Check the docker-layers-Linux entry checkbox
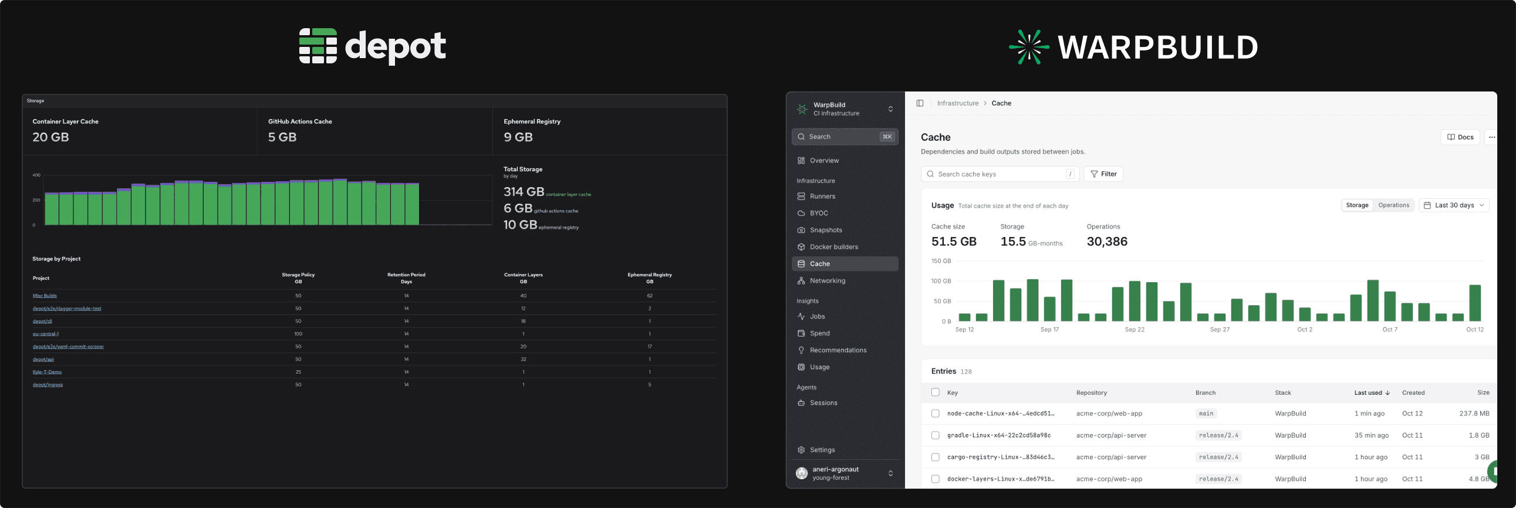This screenshot has height=508, width=1516. pyautogui.click(x=935, y=479)
